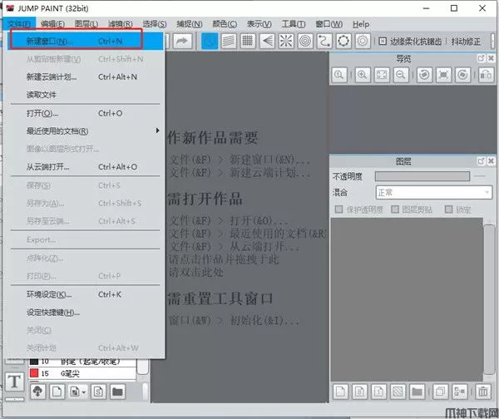Click zoom in icon in navigator panel
This screenshot has height=419, width=499.
click(x=363, y=75)
